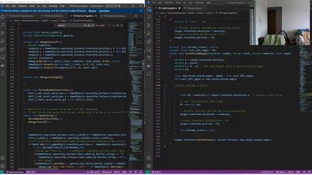This screenshot has width=312, height=175.
Task: Change UTF-8 encoding in right status bar
Action: (290, 172)
